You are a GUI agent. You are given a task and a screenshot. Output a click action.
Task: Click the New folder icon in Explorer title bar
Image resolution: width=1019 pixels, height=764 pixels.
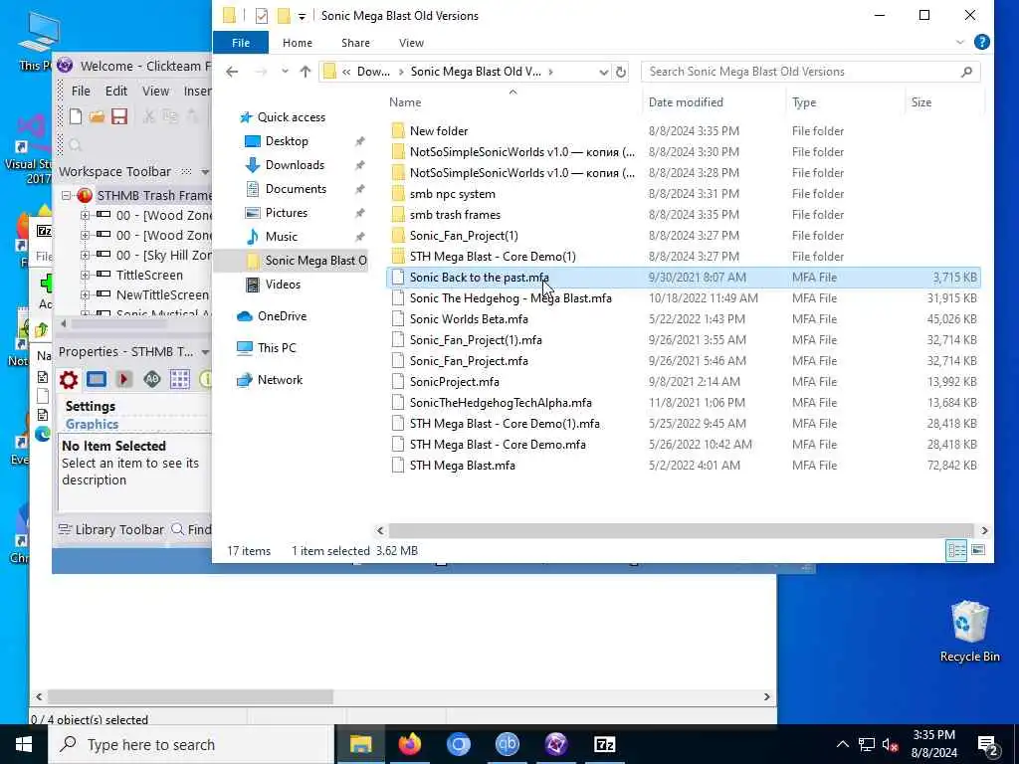coord(284,16)
